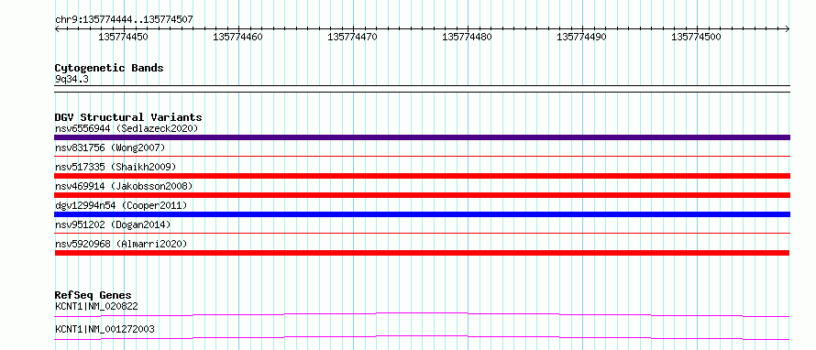Viewport: 816px width, 350px height.
Task: Open the KCNT1|NM_001272003 transcript label
Action: pyautogui.click(x=105, y=329)
